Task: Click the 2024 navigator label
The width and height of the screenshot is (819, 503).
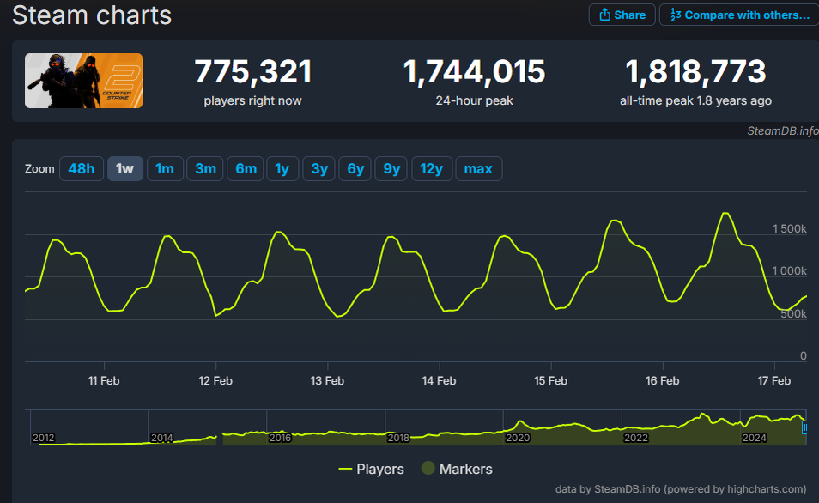Action: click(x=755, y=438)
